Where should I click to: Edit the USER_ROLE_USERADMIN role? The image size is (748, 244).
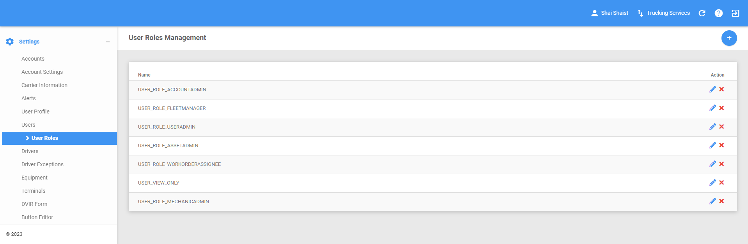click(713, 127)
